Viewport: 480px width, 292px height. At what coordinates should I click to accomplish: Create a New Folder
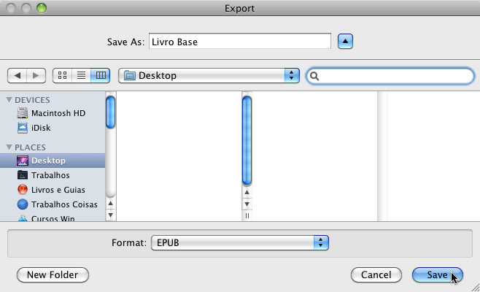(x=53, y=274)
